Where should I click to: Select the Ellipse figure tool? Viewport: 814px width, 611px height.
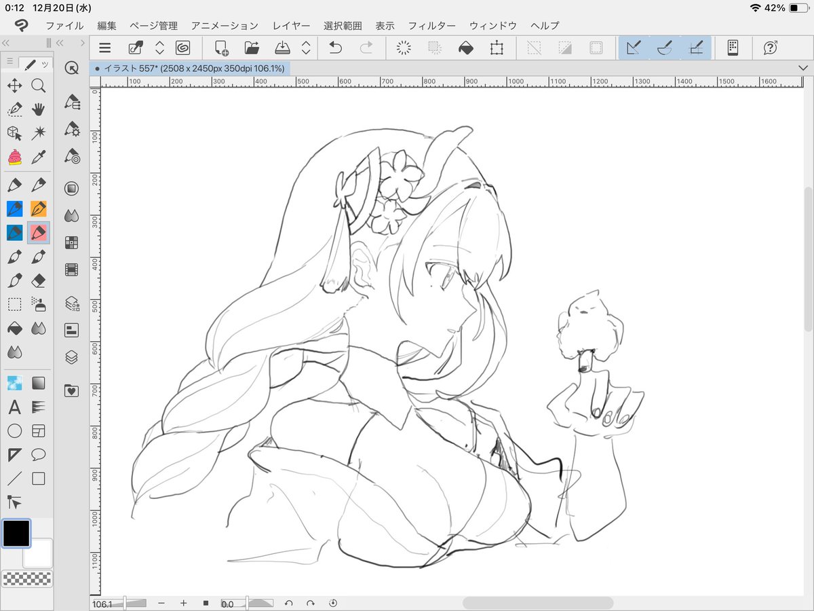point(14,431)
